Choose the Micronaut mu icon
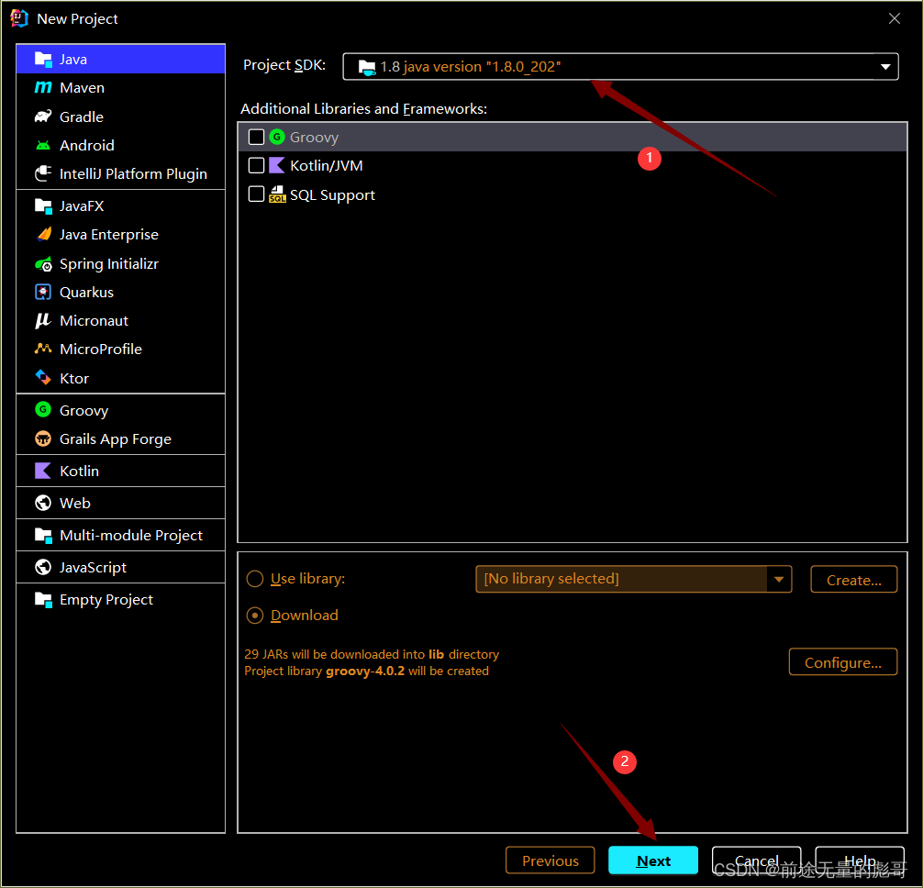 pos(43,321)
